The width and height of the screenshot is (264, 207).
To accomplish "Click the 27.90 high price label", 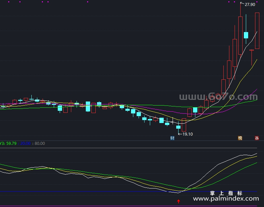I will point(250,5).
